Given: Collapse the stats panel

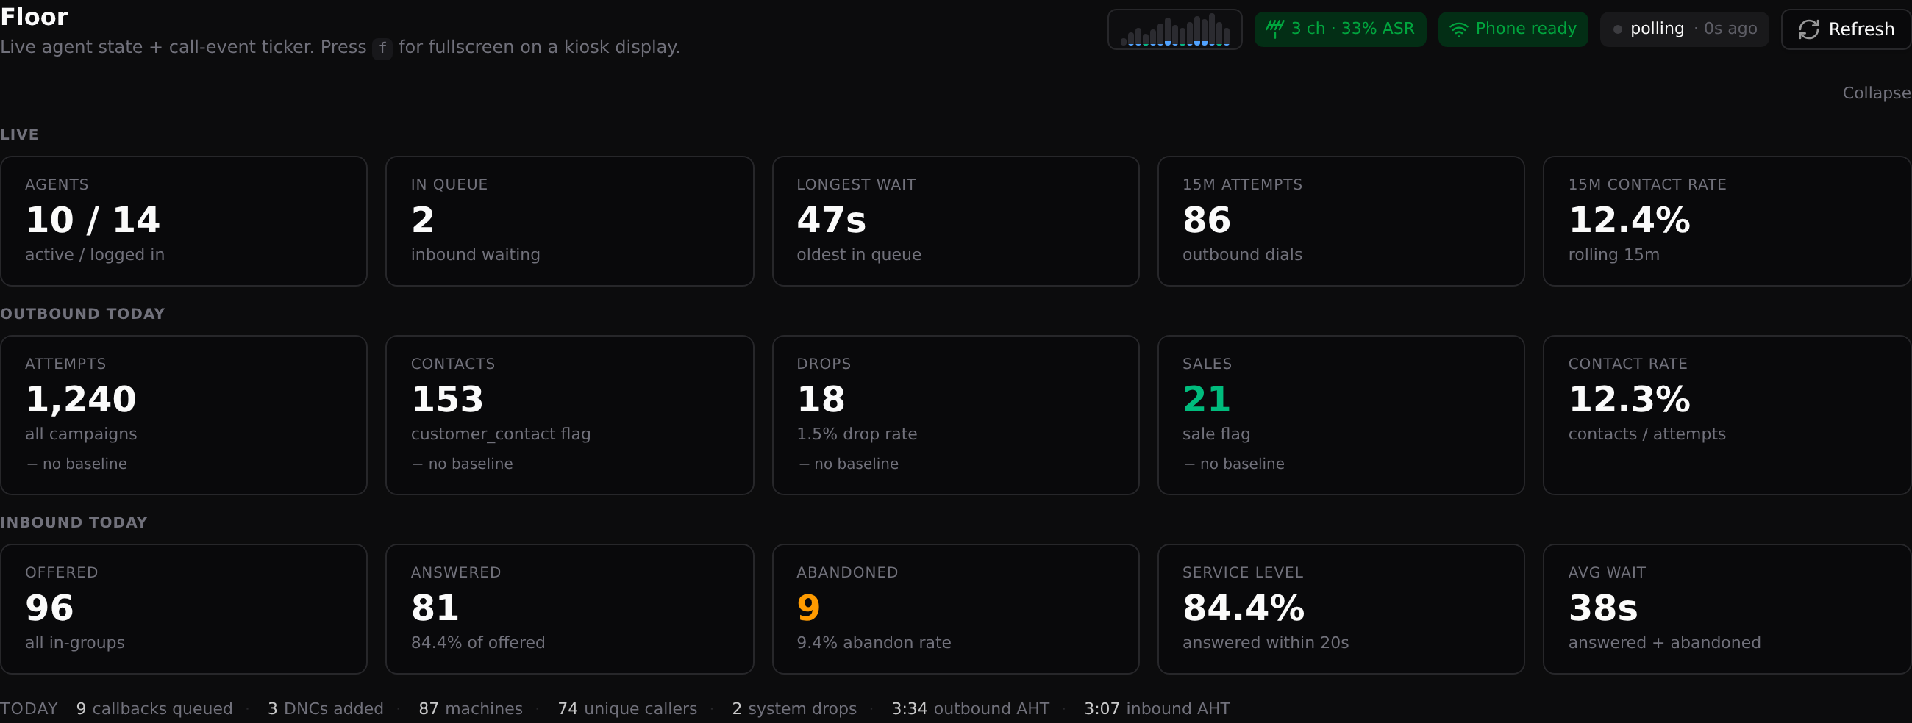Looking at the screenshot, I should pyautogui.click(x=1877, y=93).
